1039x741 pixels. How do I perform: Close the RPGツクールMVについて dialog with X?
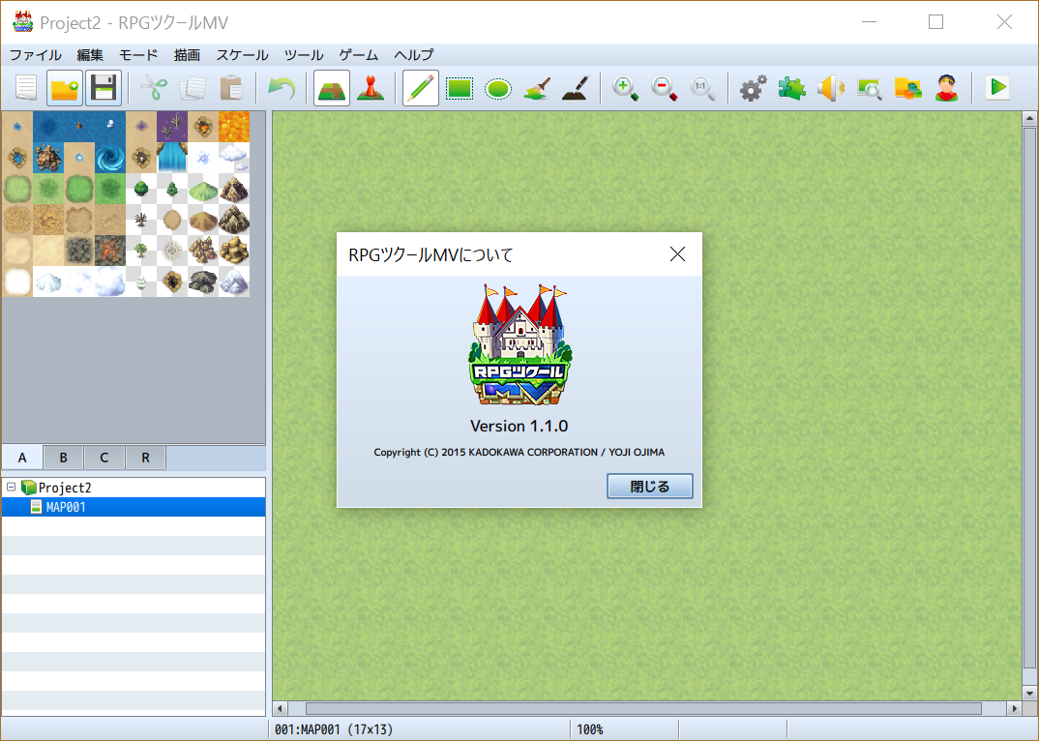tap(677, 253)
